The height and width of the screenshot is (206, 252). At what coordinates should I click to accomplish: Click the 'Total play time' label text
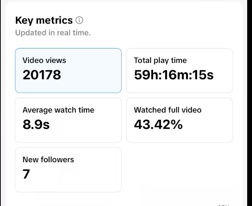click(160, 60)
